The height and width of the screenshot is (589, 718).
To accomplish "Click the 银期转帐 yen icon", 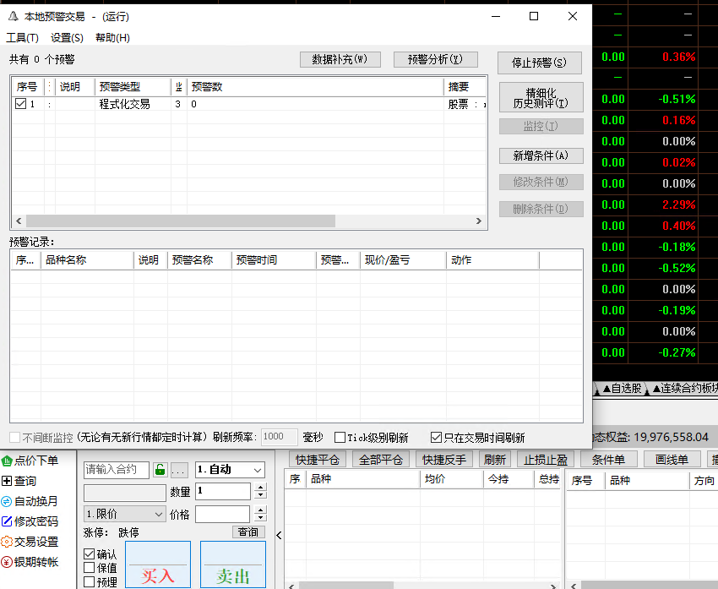I will [7, 562].
